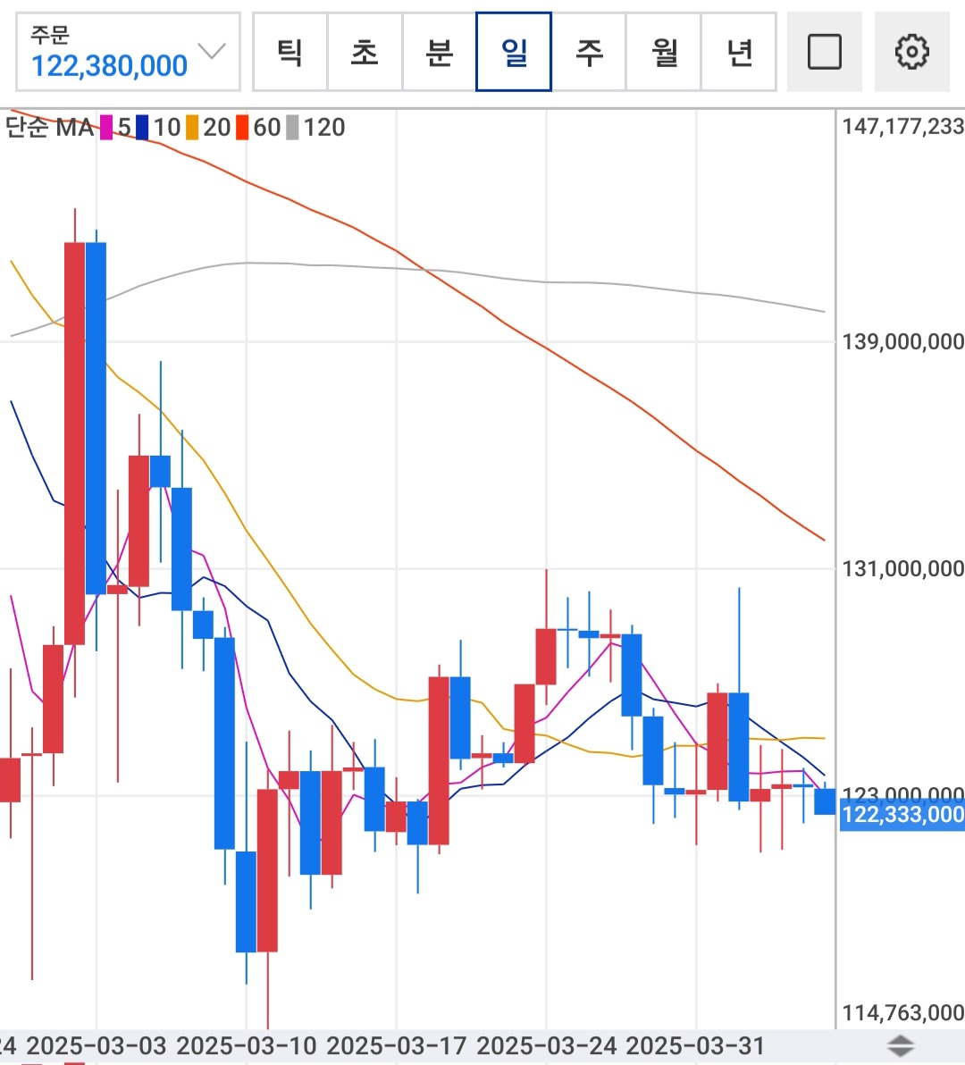This screenshot has height=1065, width=965.
Task: Click the pink MA 5 color swatch
Action: pos(106,127)
